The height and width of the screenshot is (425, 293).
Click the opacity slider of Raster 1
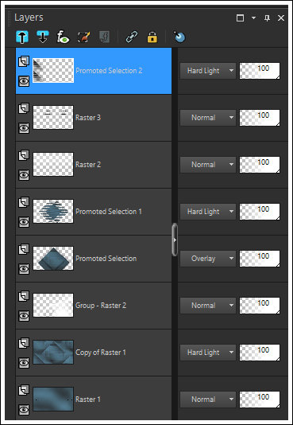(260, 400)
